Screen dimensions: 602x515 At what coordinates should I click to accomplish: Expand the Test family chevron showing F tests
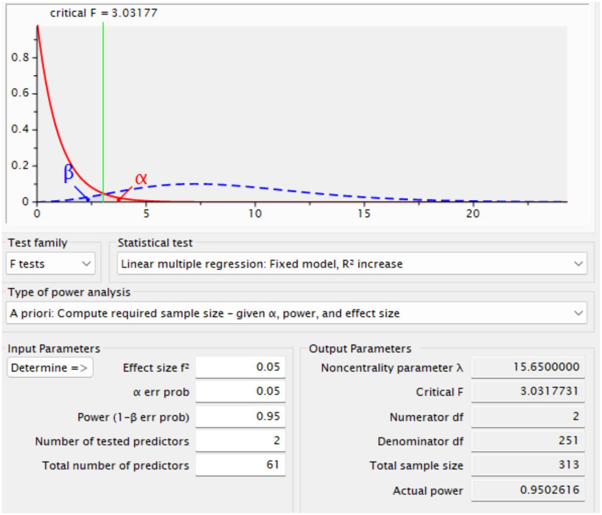[x=87, y=264]
